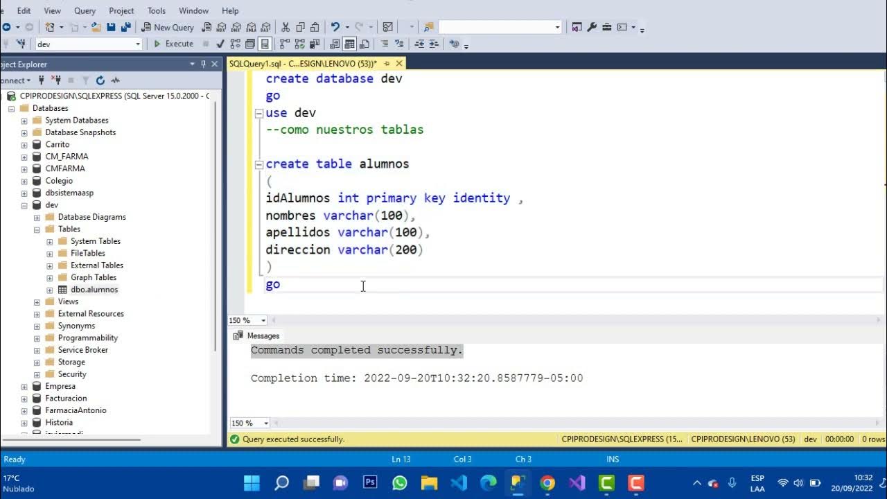
Task: Pin the Object Explorer panel
Action: [203, 64]
